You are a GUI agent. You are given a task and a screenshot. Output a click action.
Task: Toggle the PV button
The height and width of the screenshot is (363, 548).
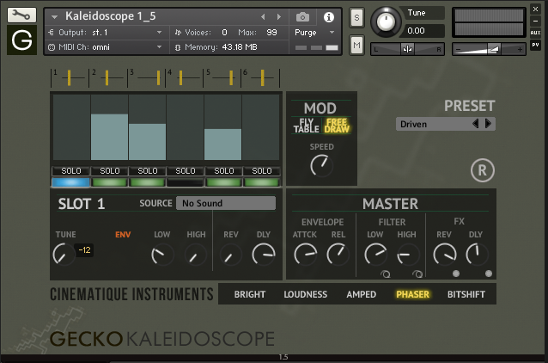pos(535,45)
